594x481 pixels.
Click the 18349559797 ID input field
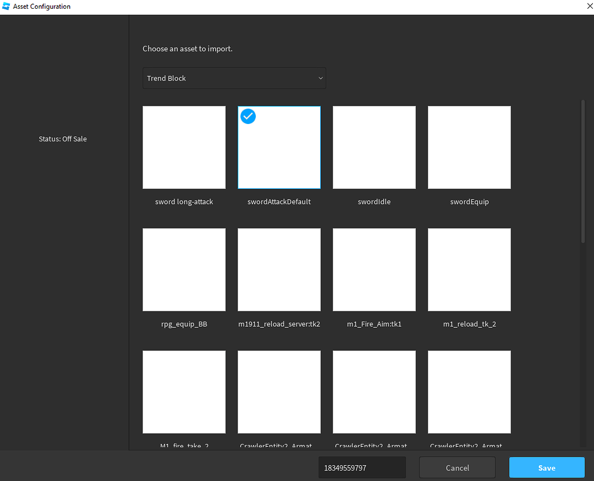362,467
